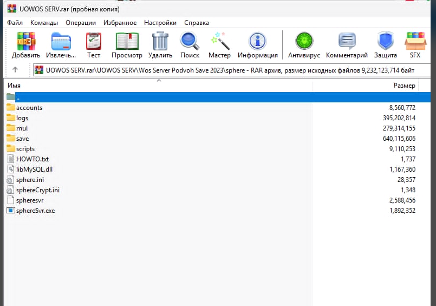Screen dimensions: 436x306
Task: Click size value 279,314,155
Action: [x=399, y=128]
